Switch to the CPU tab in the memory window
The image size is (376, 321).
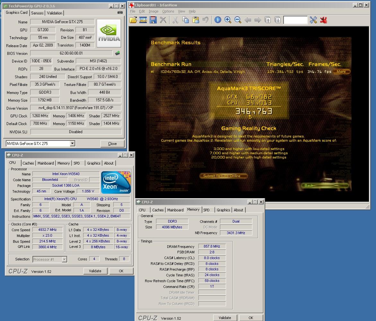[142, 210]
